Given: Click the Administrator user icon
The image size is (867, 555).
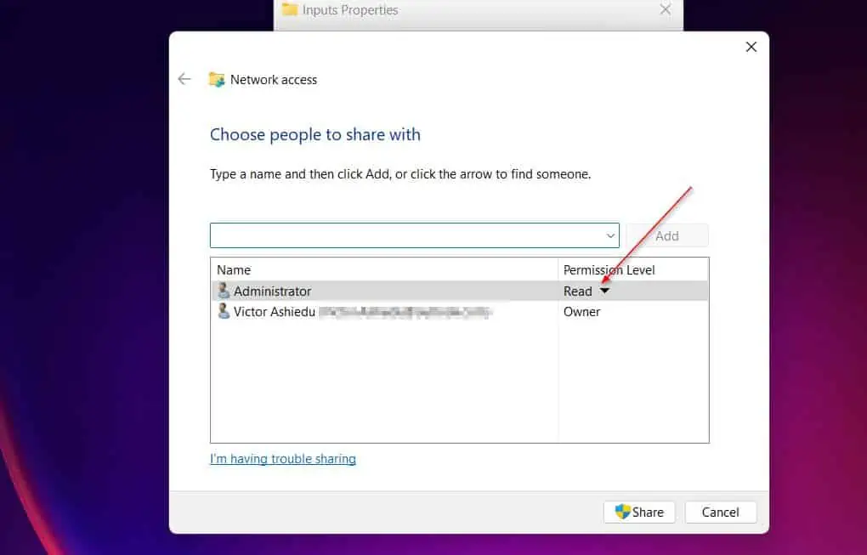Looking at the screenshot, I should 224,290.
